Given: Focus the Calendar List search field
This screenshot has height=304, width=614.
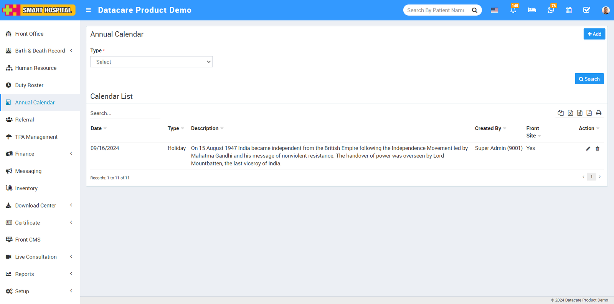Looking at the screenshot, I should (x=125, y=113).
